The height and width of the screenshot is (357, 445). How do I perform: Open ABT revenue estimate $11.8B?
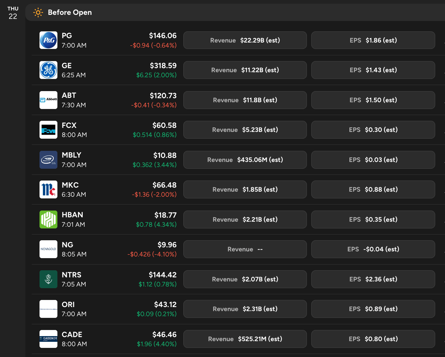pos(245,100)
